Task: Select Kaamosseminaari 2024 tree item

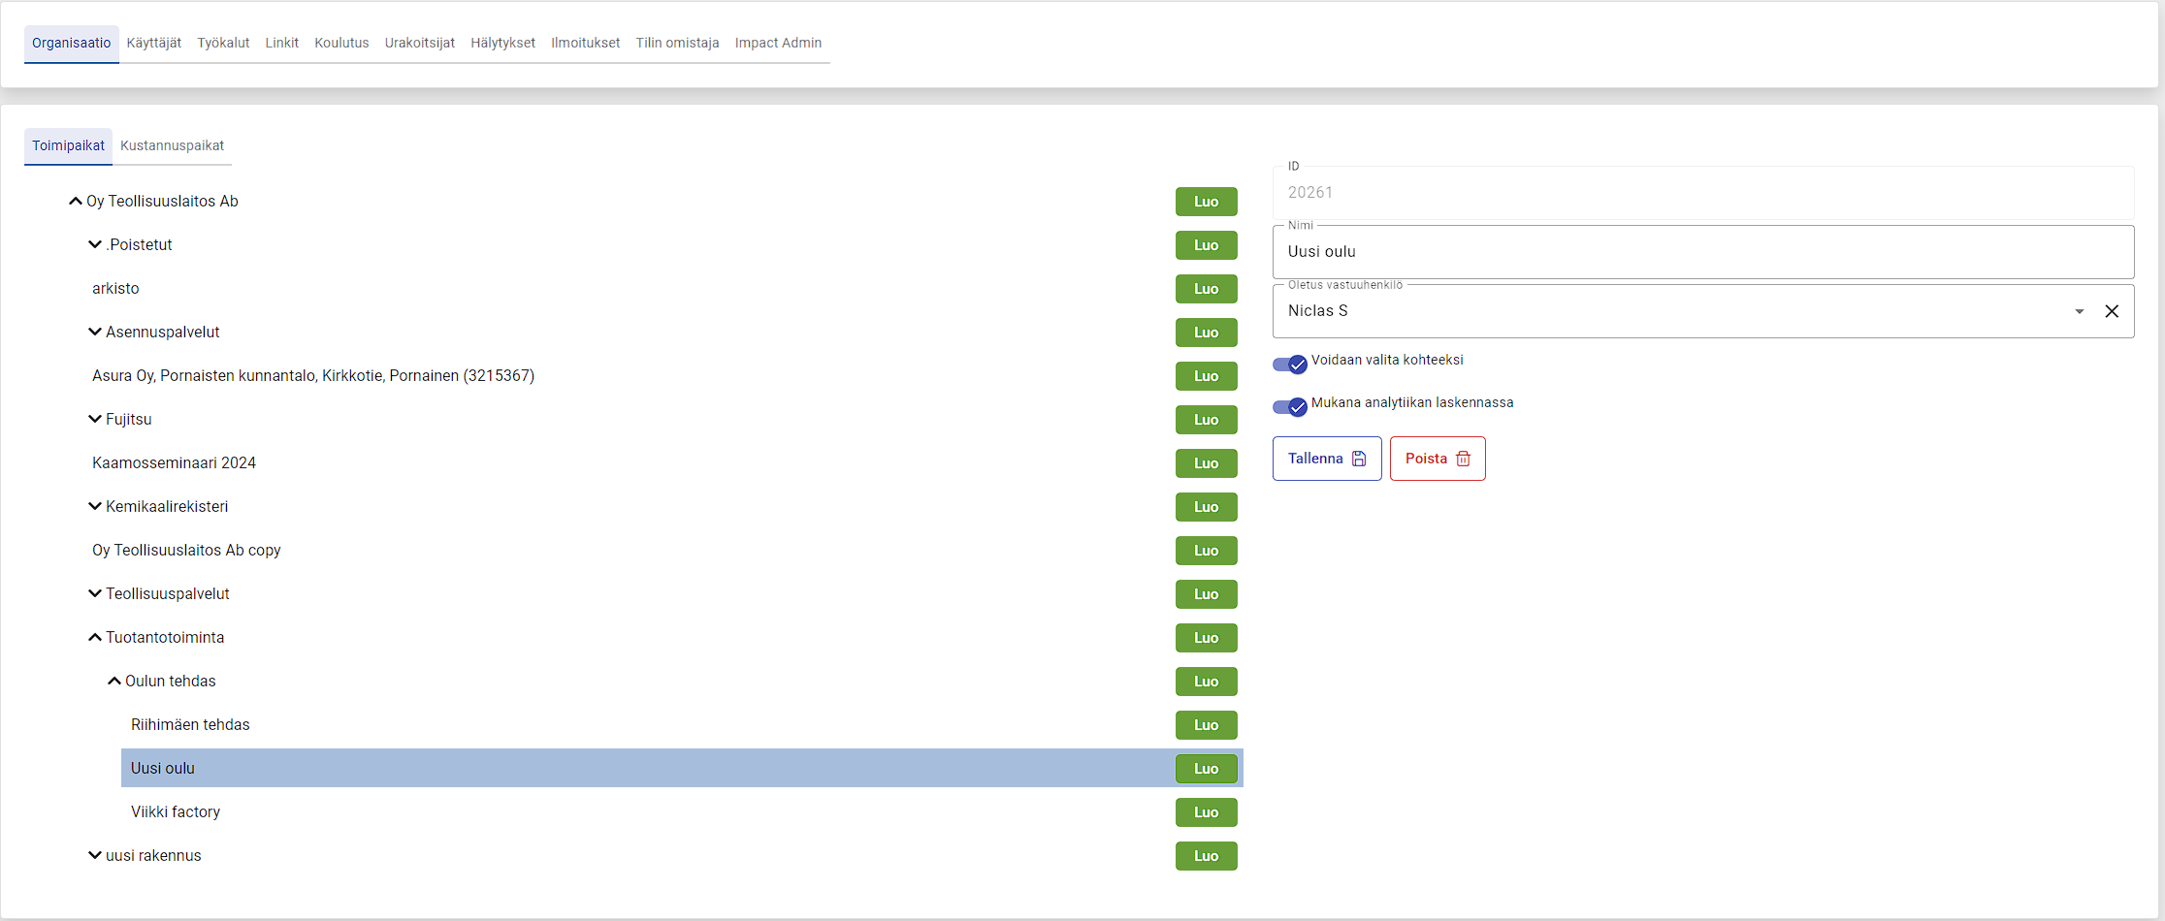Action: tap(174, 463)
